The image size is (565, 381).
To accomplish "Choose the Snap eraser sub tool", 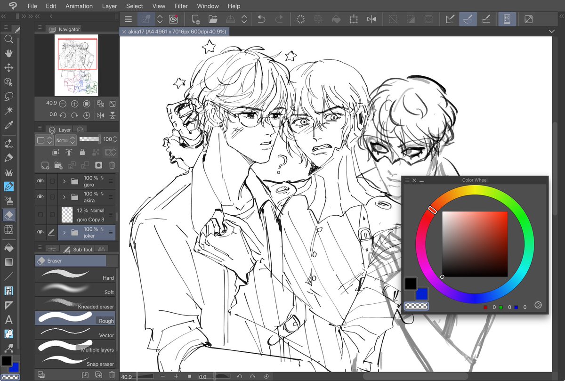I will 75,360.
